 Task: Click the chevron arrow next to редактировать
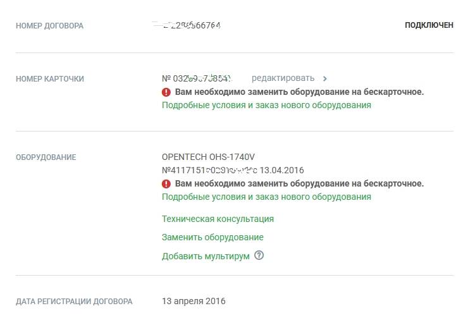(325, 78)
